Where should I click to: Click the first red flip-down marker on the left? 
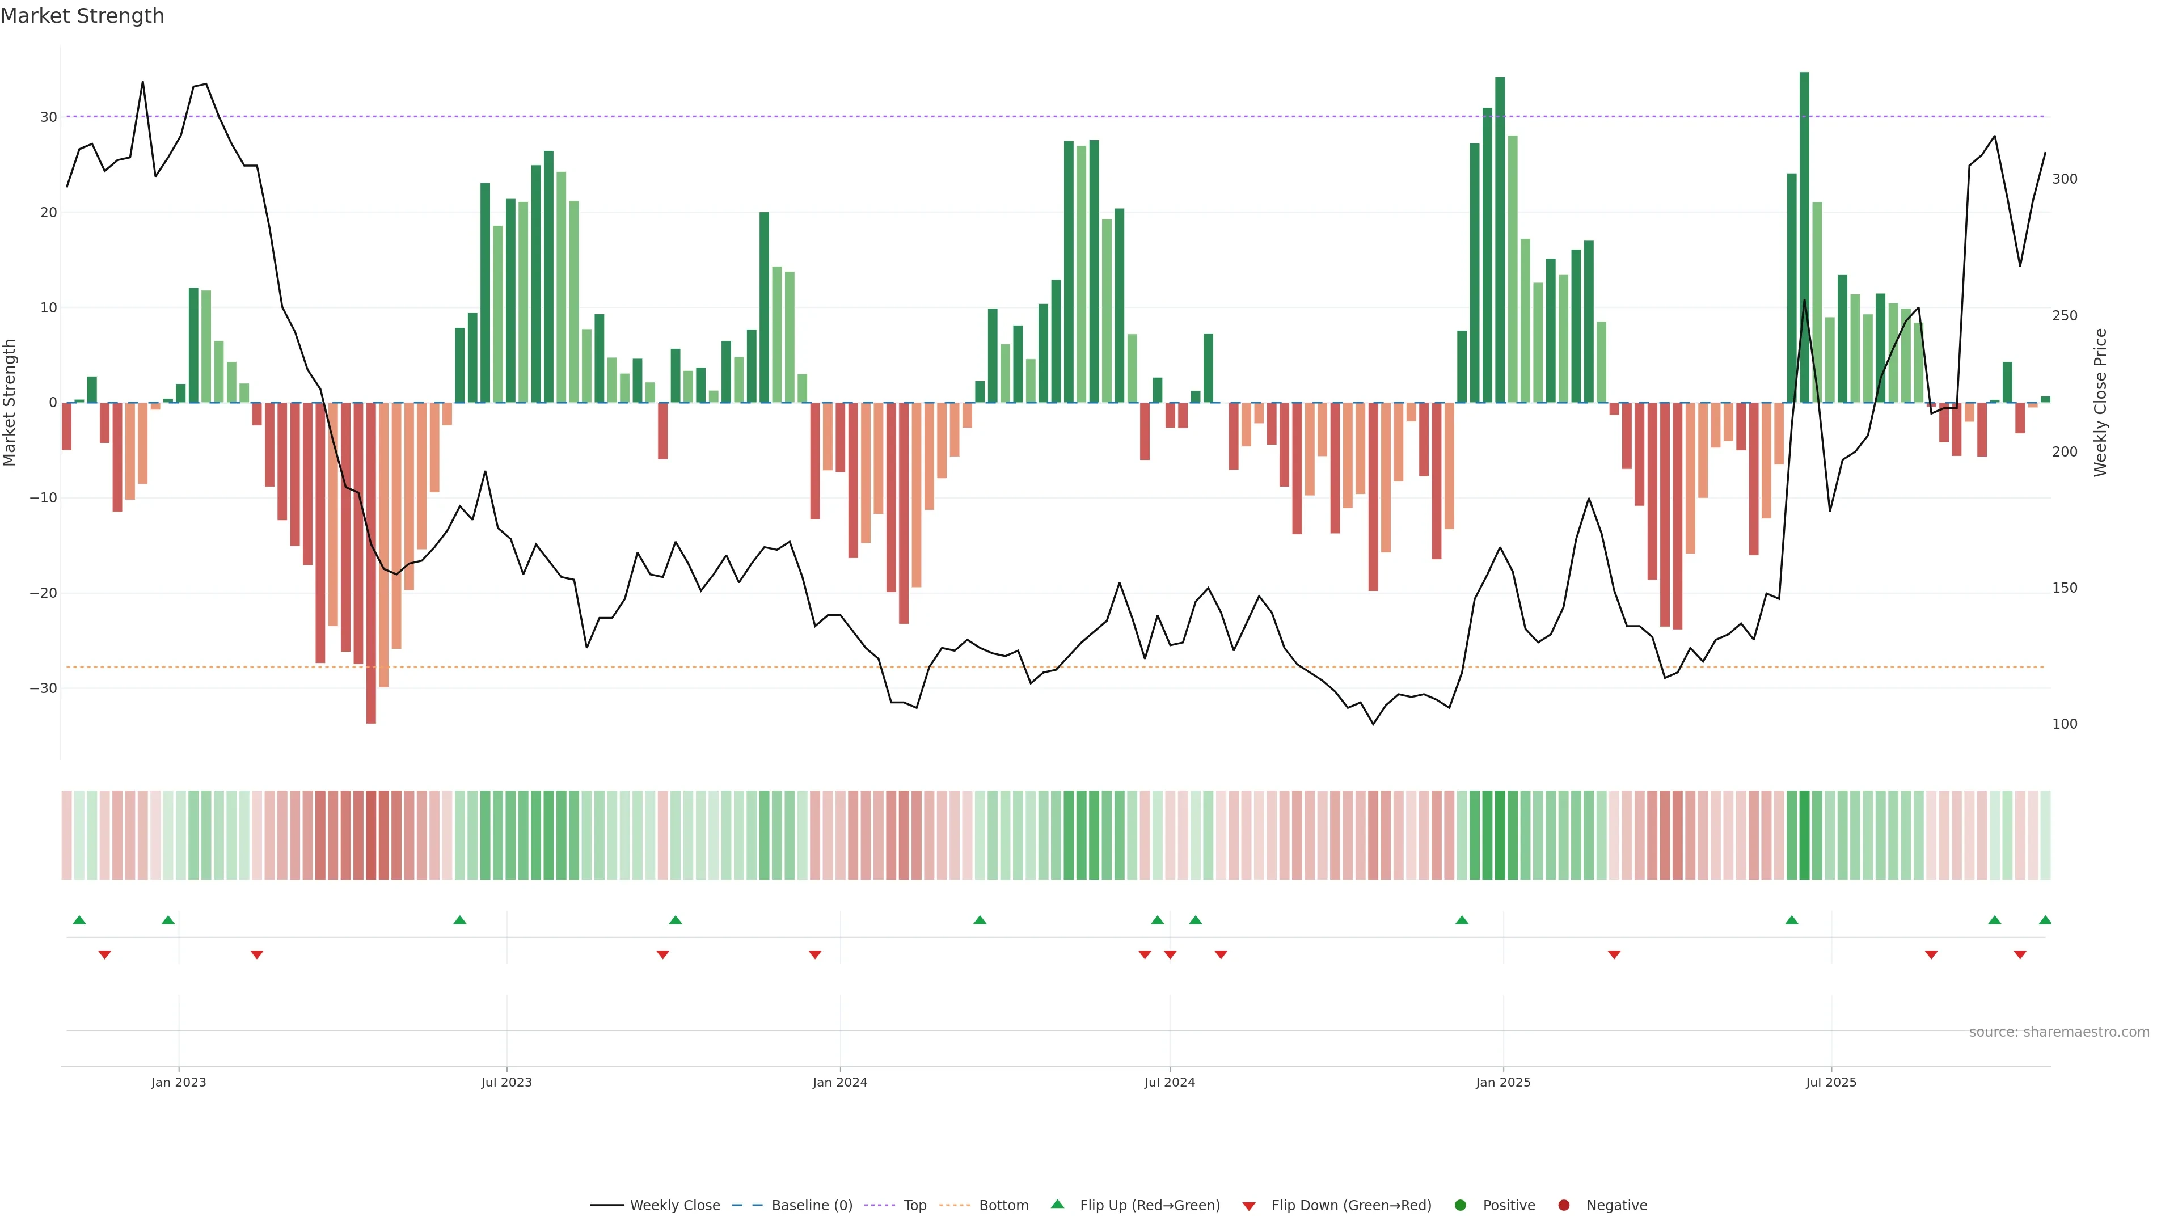[x=105, y=954]
